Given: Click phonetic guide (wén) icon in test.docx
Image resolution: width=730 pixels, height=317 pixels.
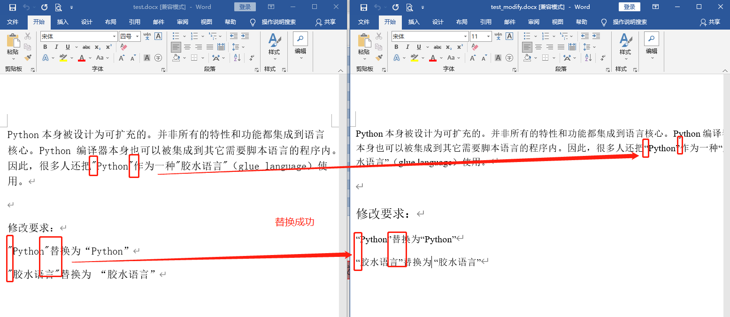Looking at the screenshot, I should coord(147,36).
